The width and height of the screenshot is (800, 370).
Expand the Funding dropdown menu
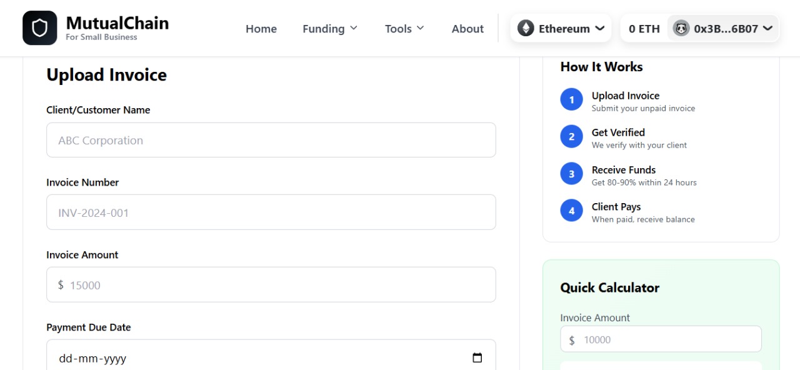(330, 29)
